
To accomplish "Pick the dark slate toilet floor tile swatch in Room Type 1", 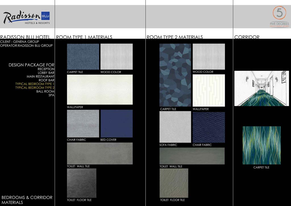I will tap(82, 183).
